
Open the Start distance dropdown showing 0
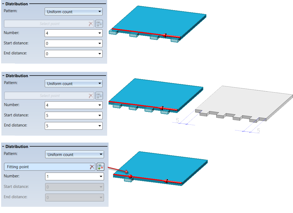[x=73, y=43]
